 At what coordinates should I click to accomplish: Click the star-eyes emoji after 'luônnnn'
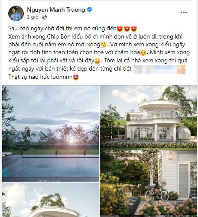click(x=76, y=77)
